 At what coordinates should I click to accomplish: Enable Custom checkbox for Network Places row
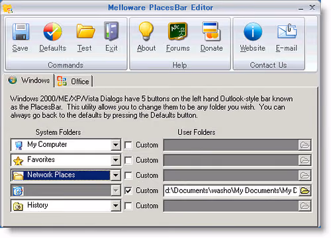pyautogui.click(x=128, y=176)
